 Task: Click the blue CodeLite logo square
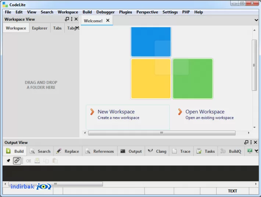pos(151,42)
